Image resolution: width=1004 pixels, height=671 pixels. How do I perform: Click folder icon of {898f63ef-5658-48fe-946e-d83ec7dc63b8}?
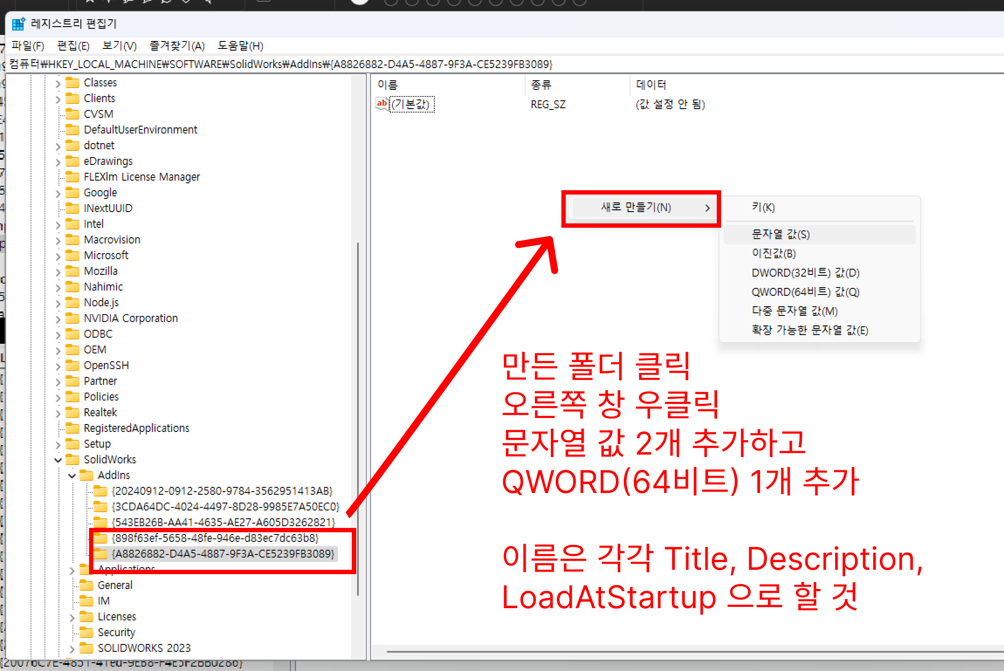(x=100, y=538)
